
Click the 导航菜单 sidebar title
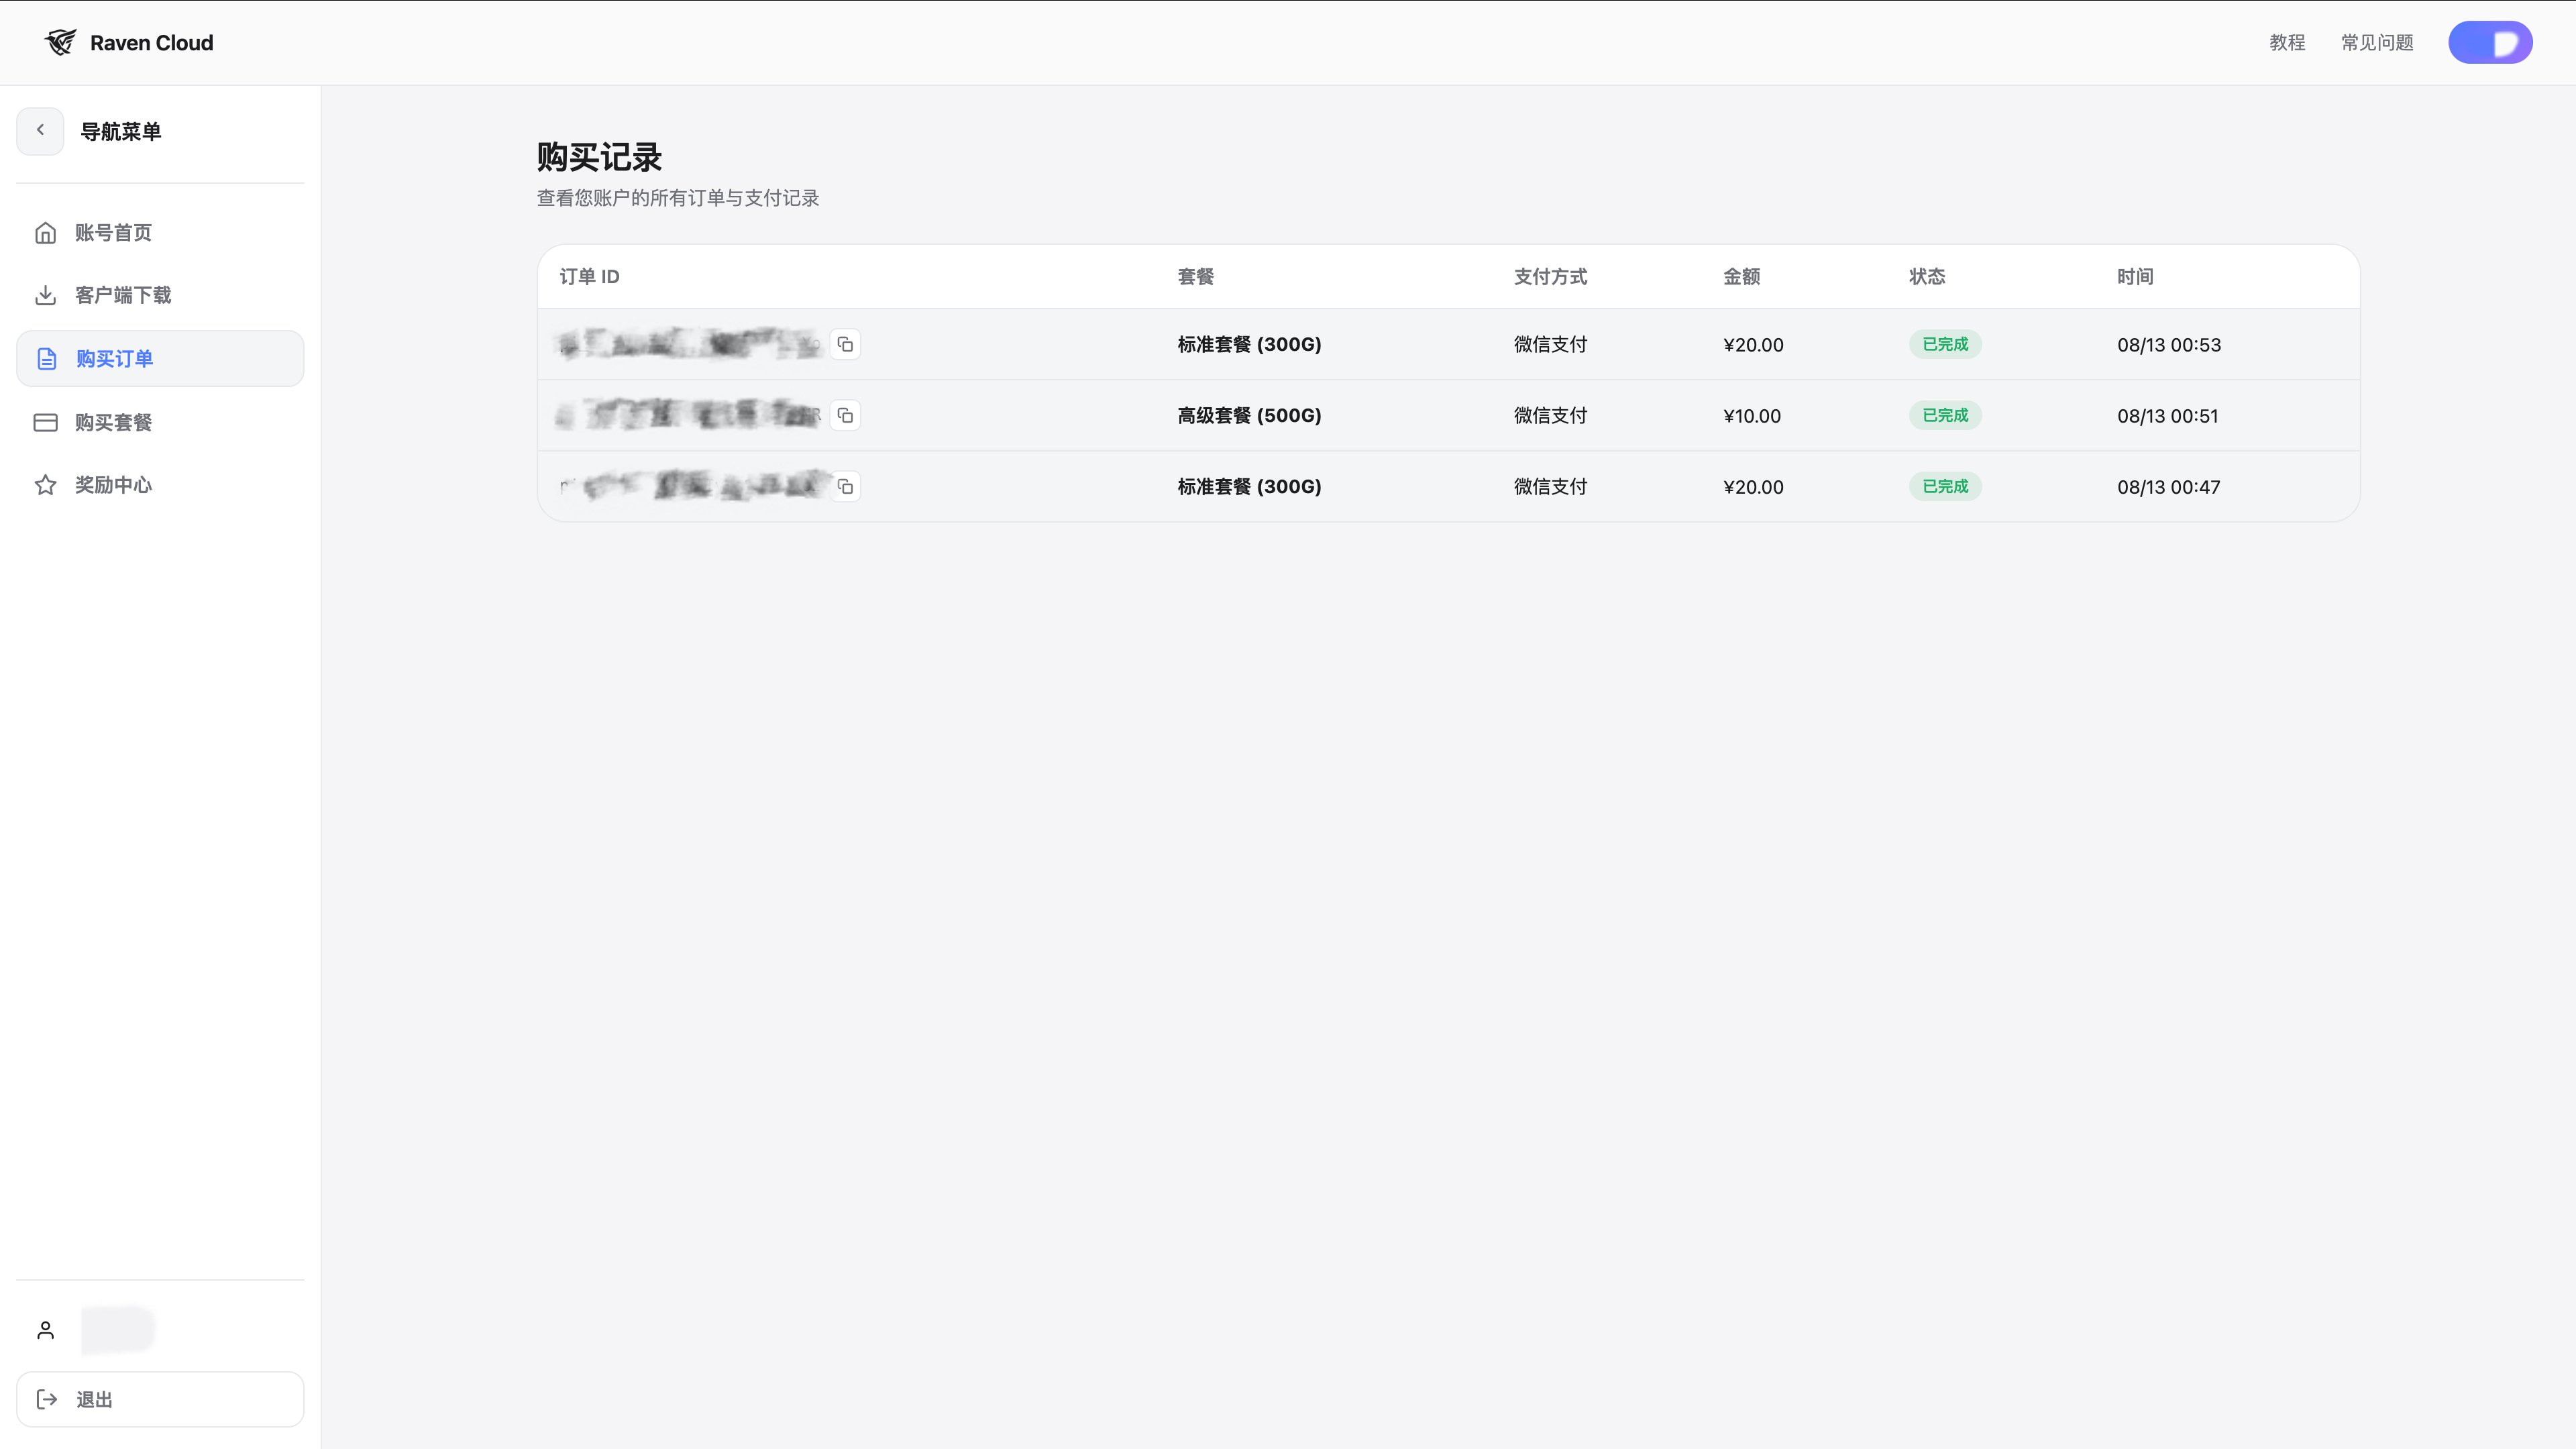[x=120, y=131]
